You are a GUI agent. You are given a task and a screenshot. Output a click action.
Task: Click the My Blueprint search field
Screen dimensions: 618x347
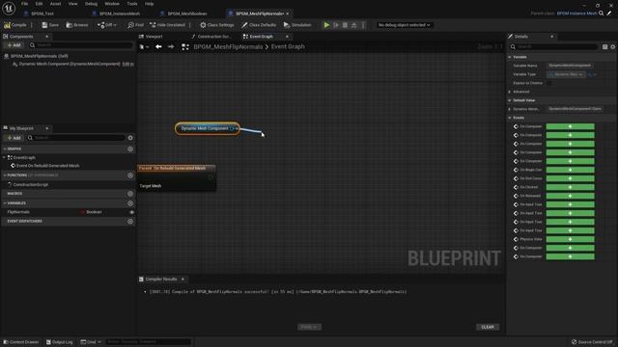[76, 138]
